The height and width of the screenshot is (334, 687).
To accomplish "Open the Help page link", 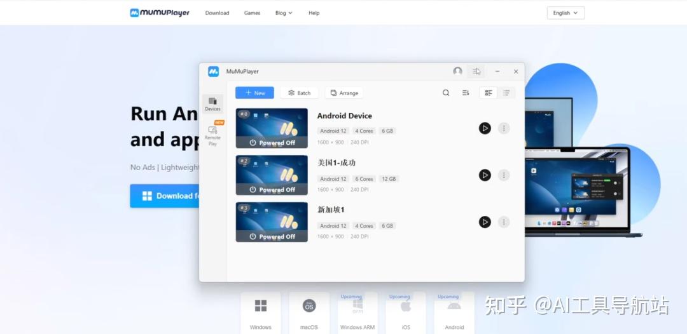I will (x=314, y=13).
